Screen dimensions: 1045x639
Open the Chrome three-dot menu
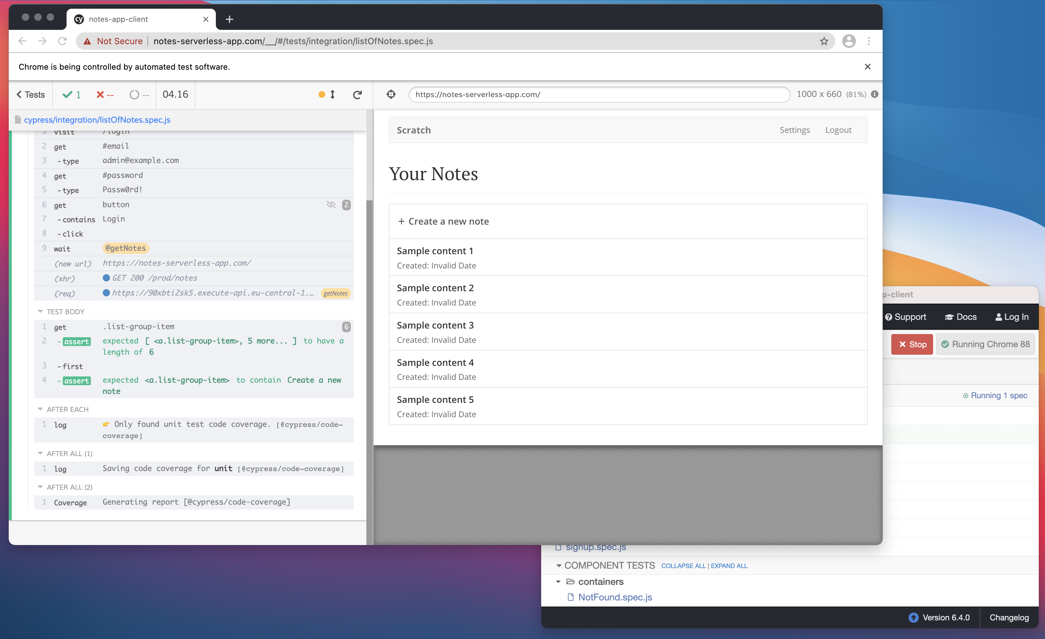point(869,41)
